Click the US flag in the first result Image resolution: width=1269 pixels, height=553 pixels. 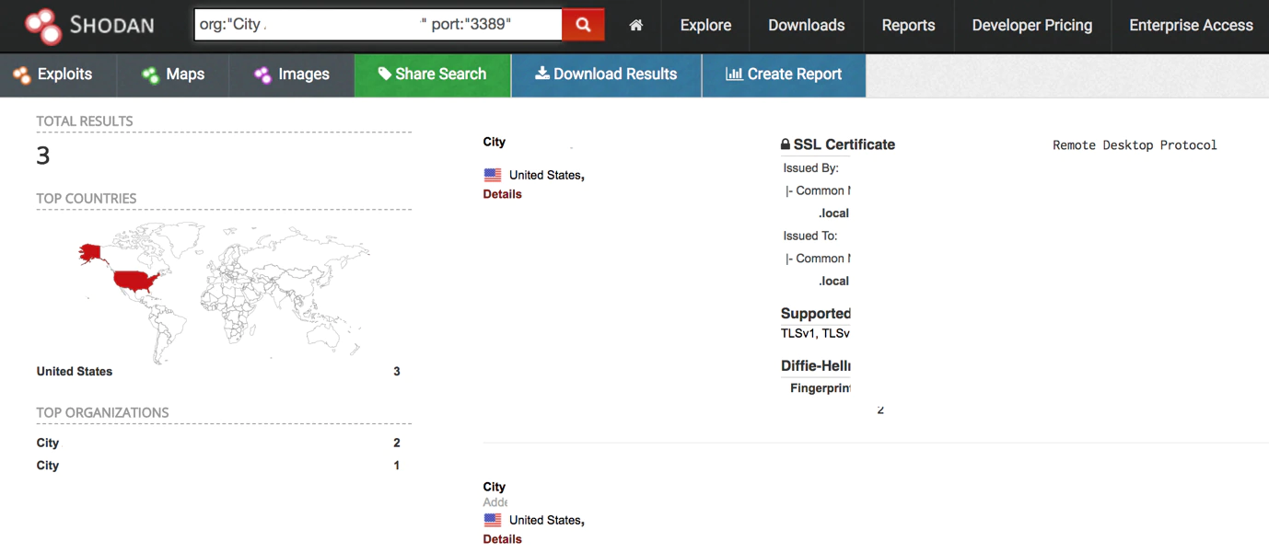[x=493, y=175]
